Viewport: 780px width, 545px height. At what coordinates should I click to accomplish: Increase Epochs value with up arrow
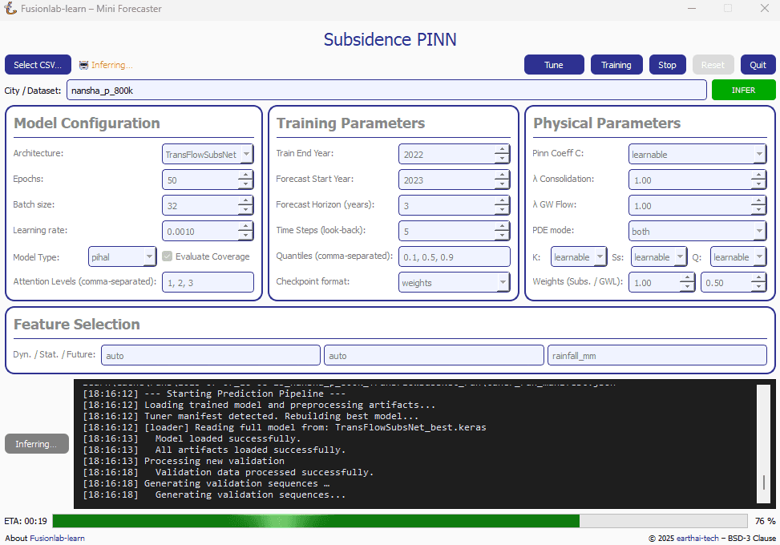[245, 175]
